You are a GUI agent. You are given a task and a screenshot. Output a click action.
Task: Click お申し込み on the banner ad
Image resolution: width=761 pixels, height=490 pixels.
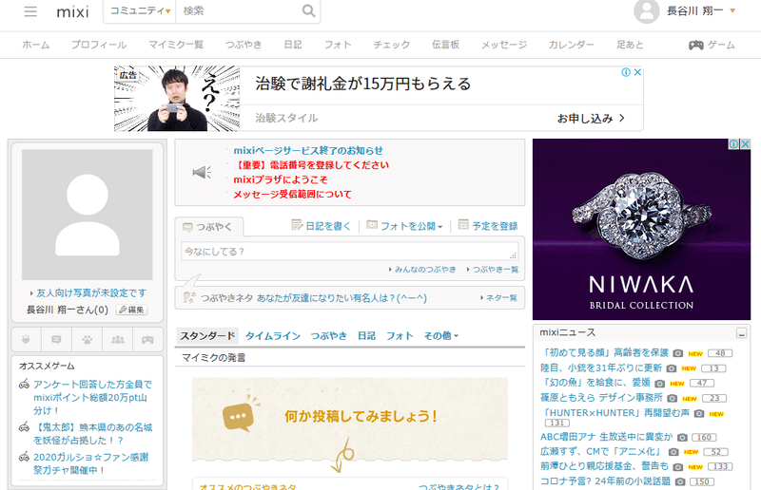[590, 119]
